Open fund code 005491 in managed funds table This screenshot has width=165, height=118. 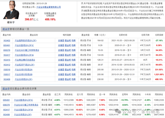pos(7,46)
